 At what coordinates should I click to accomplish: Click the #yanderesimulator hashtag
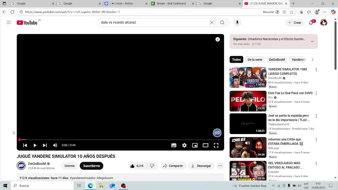[83, 178]
